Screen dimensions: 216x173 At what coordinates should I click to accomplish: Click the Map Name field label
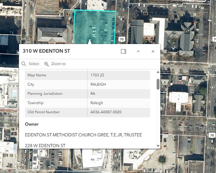click(37, 75)
